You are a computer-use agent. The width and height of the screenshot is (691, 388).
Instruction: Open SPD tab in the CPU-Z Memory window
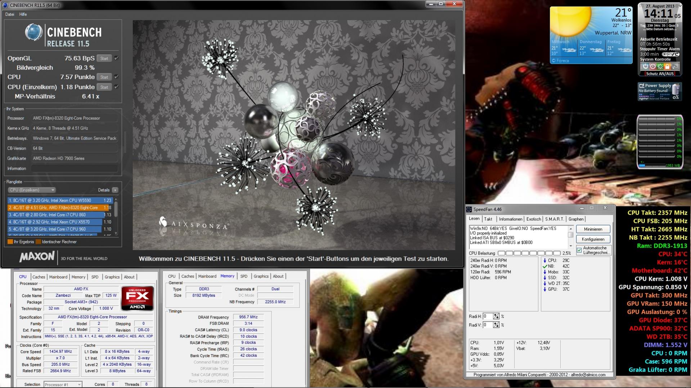click(x=244, y=276)
